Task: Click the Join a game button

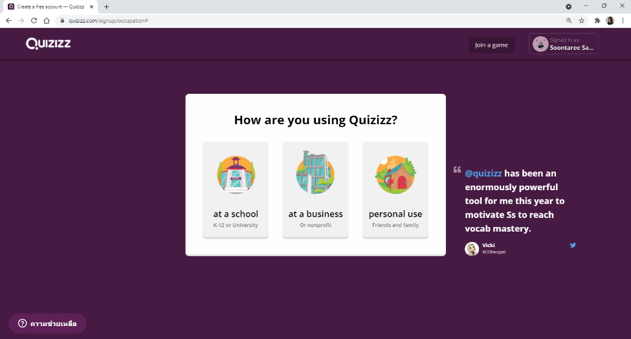Action: 491,45
